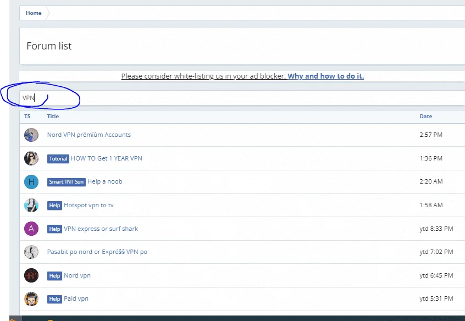This screenshot has width=465, height=321.
Task: Focus the VPN search input field
Action: point(242,98)
